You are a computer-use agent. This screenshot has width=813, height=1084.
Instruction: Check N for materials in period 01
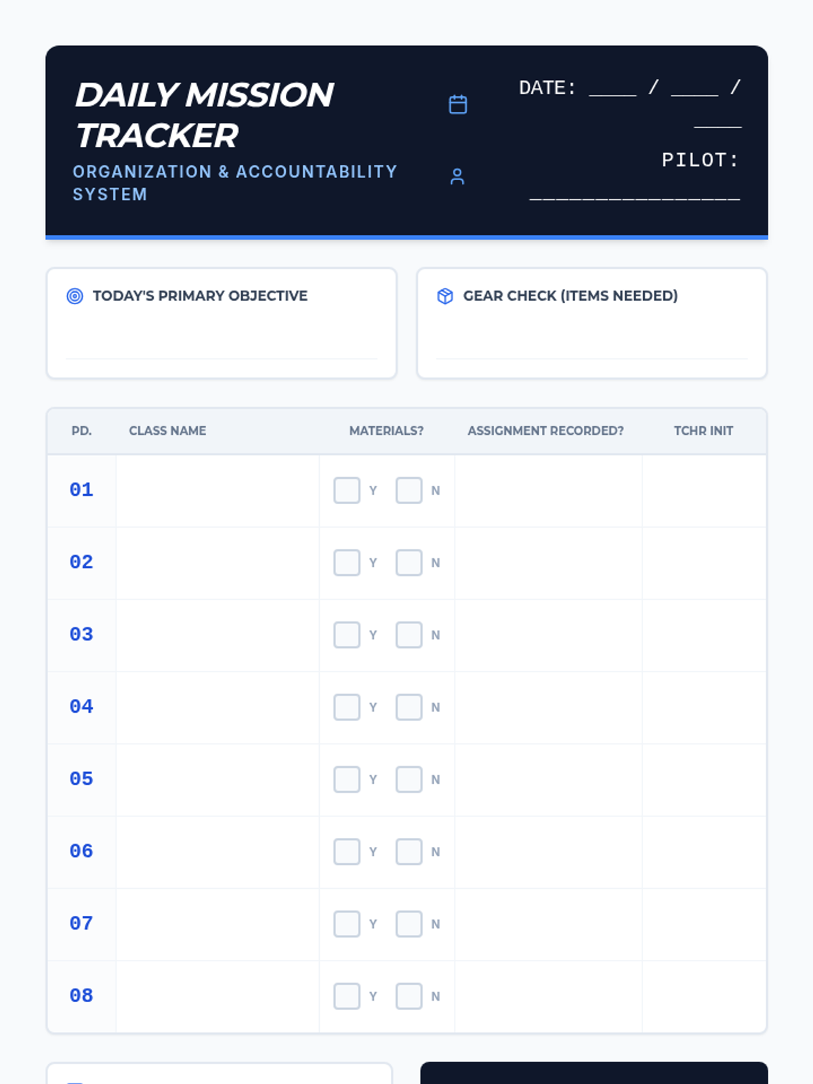[409, 491]
